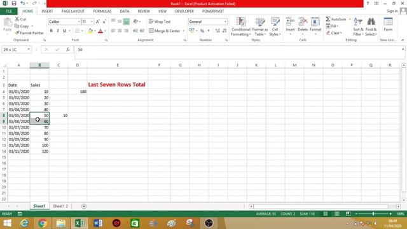Click the Save icon in quick access toolbar
The image size is (407, 229).
14,3
